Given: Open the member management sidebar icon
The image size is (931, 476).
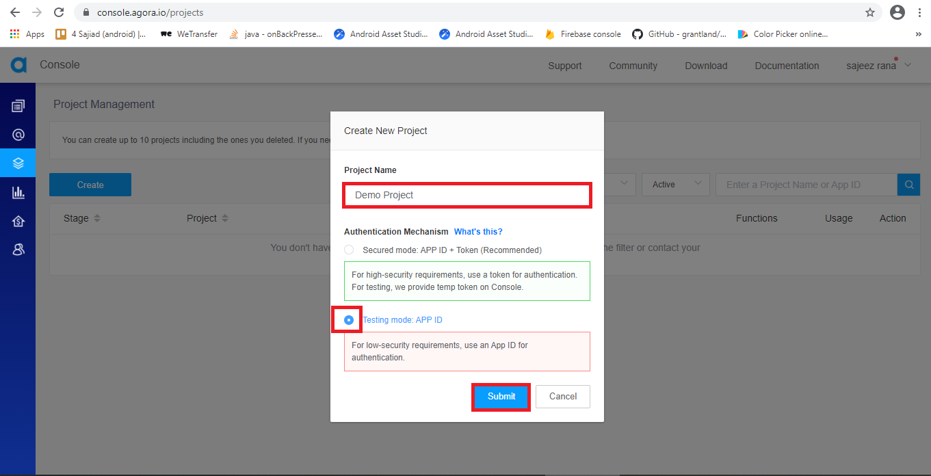Looking at the screenshot, I should pyautogui.click(x=18, y=250).
